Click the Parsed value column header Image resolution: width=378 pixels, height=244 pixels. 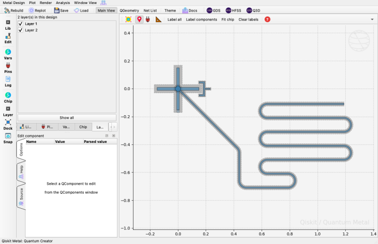pos(100,141)
